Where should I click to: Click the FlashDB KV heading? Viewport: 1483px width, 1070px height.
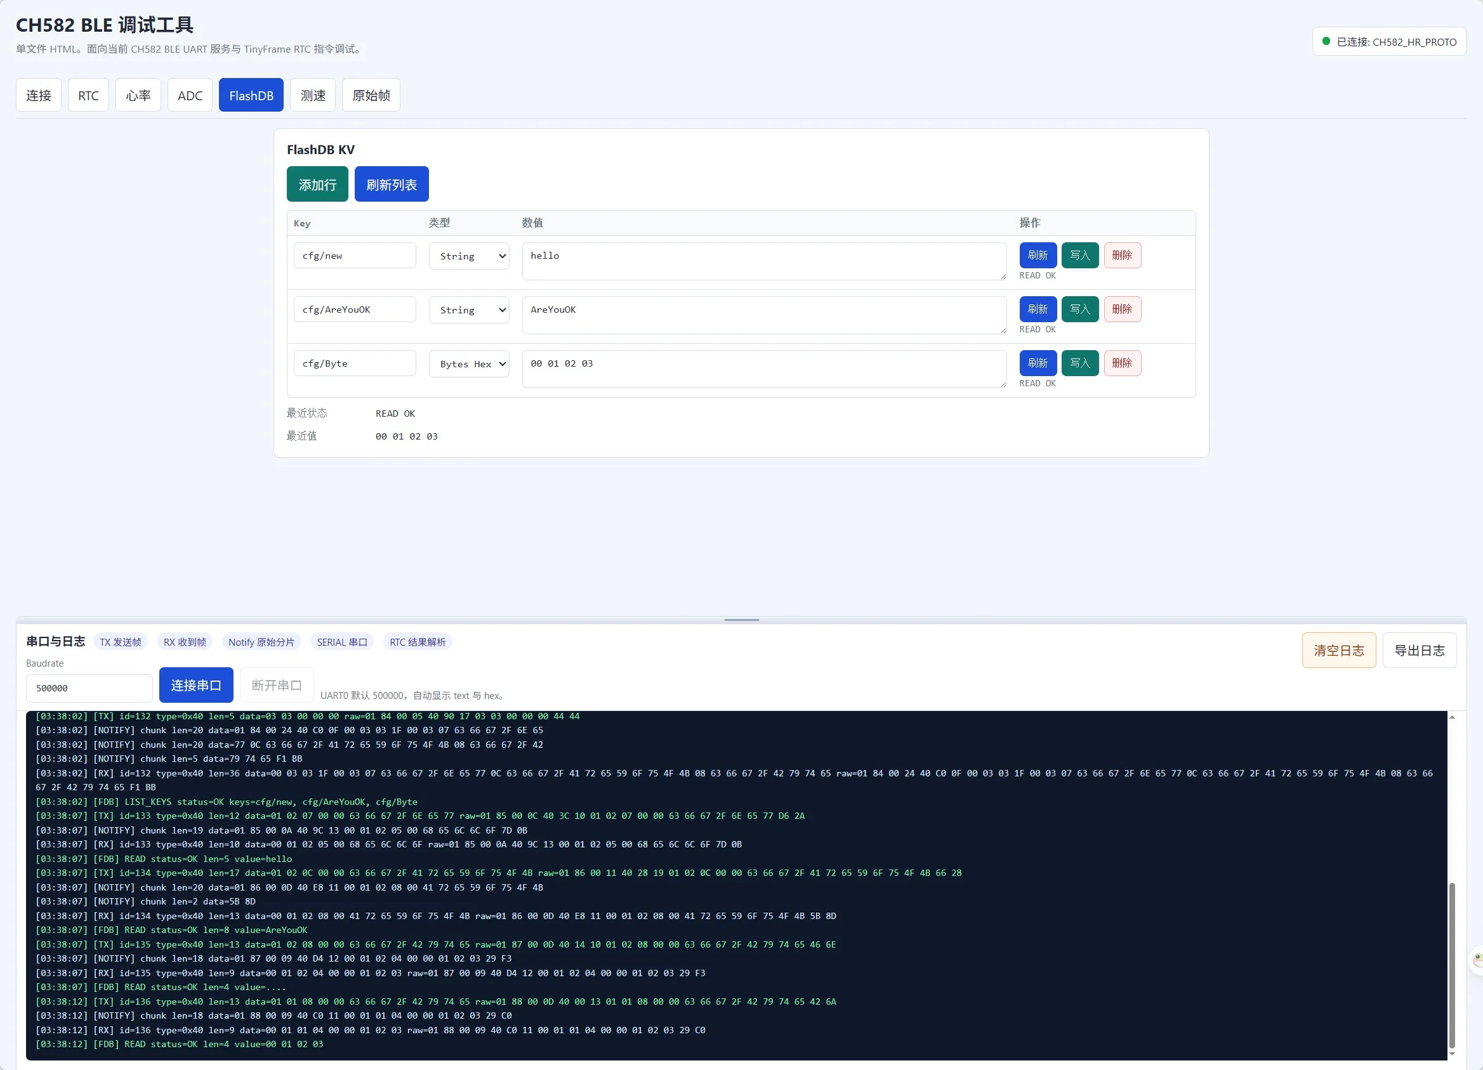(320, 150)
